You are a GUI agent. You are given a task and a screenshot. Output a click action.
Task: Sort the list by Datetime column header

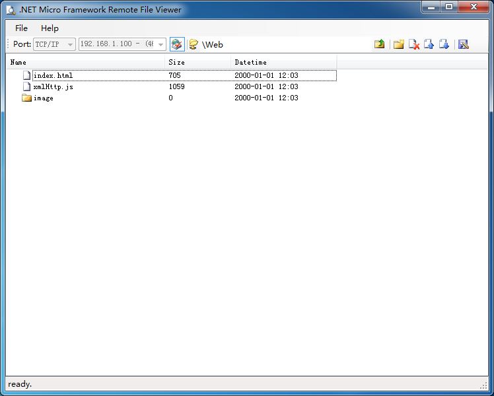coord(284,62)
